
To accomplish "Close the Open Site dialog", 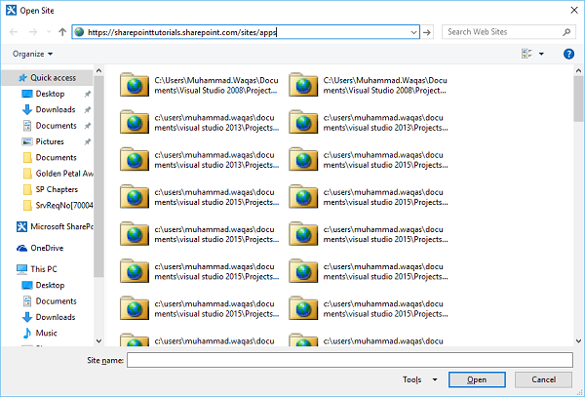I will [x=574, y=10].
